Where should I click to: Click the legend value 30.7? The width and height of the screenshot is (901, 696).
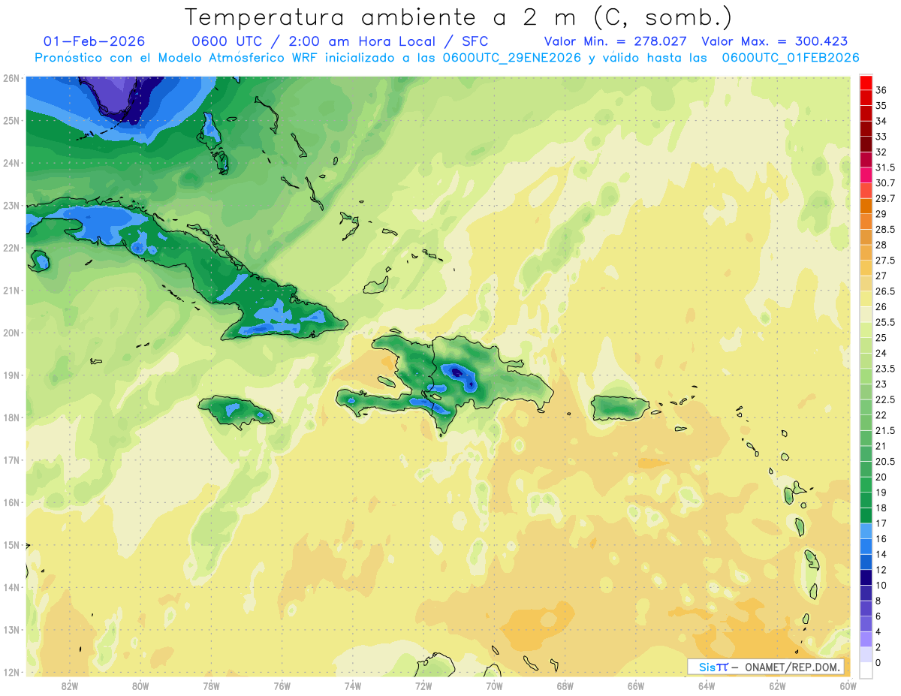pyautogui.click(x=884, y=183)
